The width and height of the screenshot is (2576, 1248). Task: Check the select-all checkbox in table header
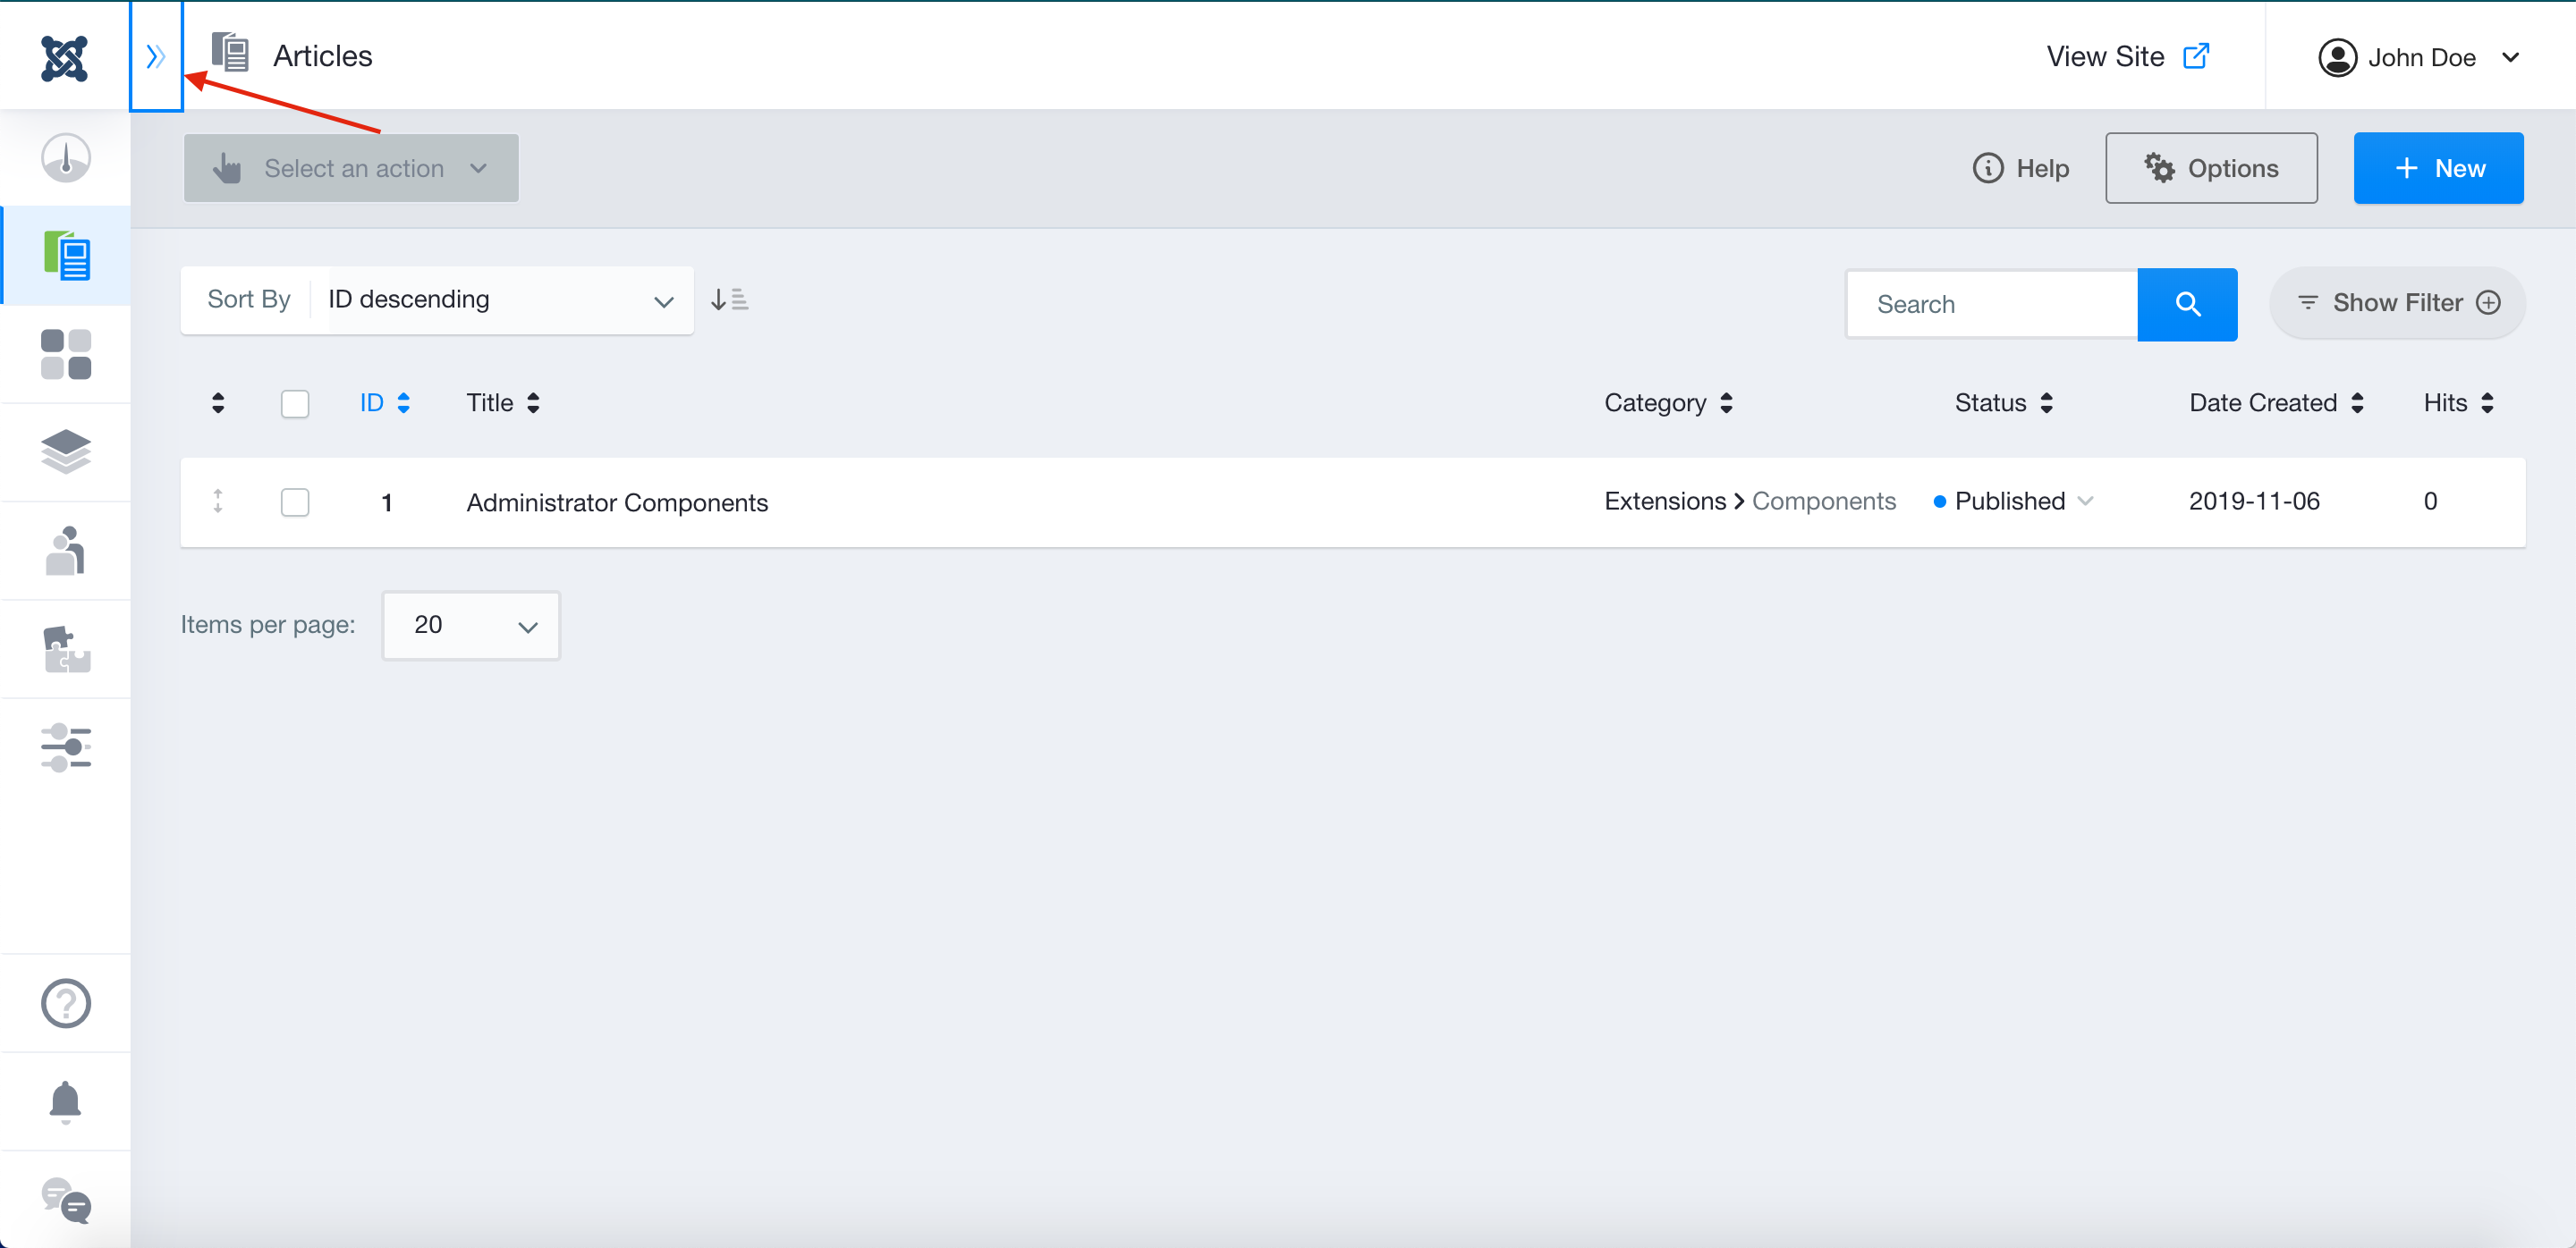point(295,402)
